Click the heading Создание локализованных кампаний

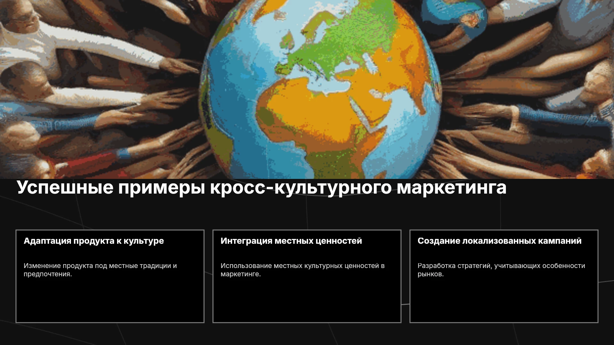[500, 241]
